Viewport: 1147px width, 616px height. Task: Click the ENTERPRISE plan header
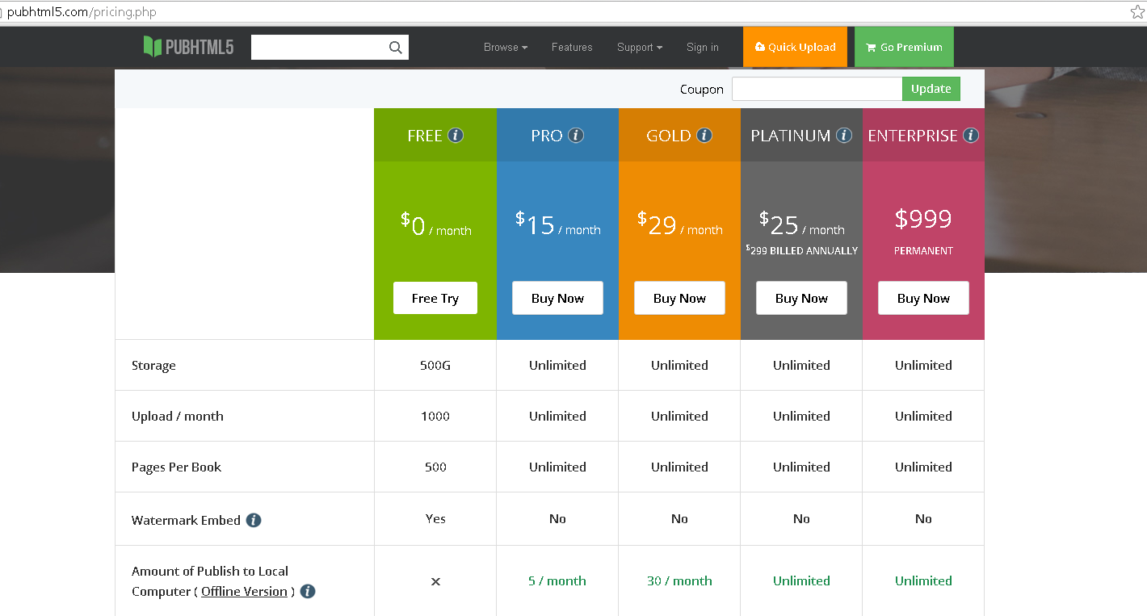tap(923, 136)
